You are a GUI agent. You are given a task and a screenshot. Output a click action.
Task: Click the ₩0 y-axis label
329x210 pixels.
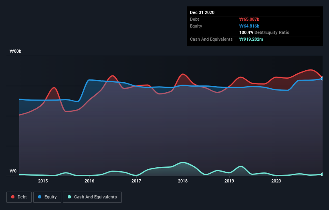[13, 171]
